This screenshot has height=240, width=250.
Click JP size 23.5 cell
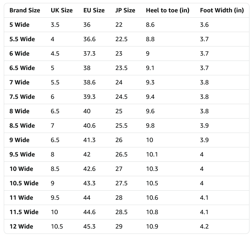(x=121, y=68)
